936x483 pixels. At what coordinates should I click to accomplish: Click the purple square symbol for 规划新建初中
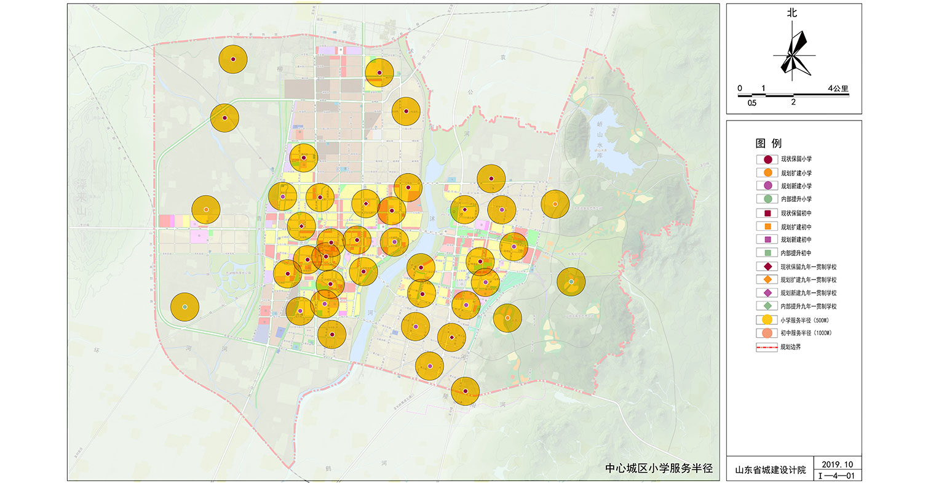[x=767, y=239]
